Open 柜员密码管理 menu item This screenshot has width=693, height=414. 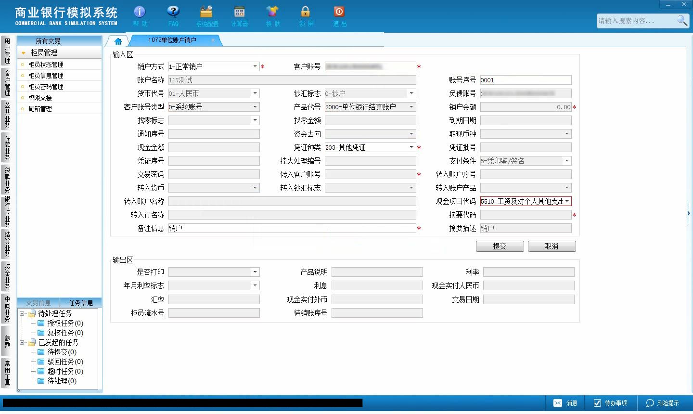[46, 87]
